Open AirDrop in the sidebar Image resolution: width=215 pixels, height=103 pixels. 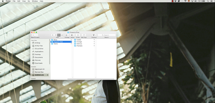click(37, 43)
